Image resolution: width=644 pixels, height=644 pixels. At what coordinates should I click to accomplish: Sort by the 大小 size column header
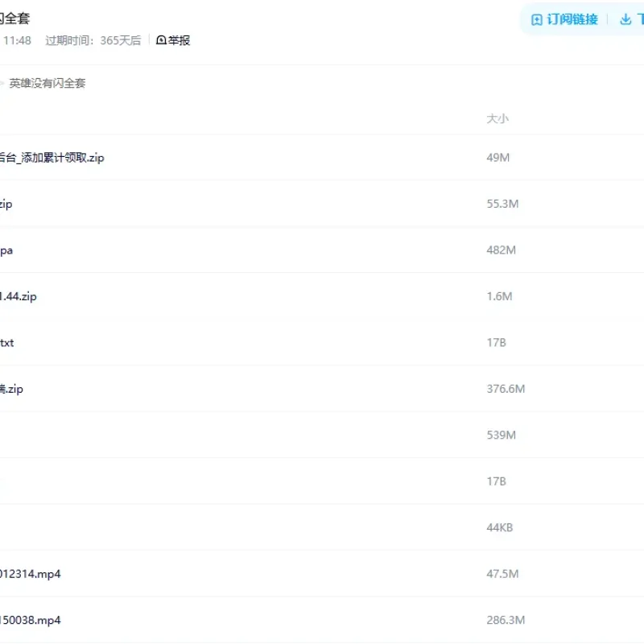pyautogui.click(x=497, y=118)
